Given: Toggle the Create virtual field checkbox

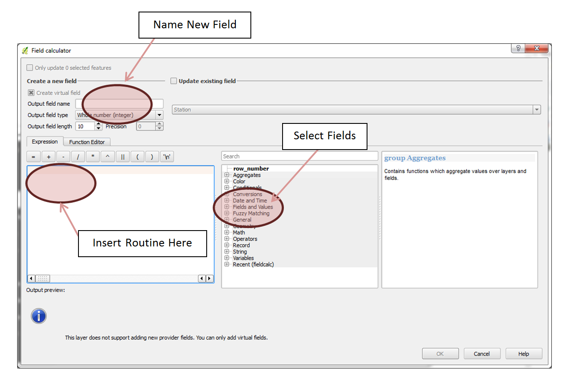Looking at the screenshot, I should [x=31, y=93].
